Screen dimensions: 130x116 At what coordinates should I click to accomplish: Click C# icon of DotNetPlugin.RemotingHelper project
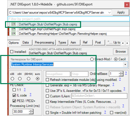click(x=14, y=34)
